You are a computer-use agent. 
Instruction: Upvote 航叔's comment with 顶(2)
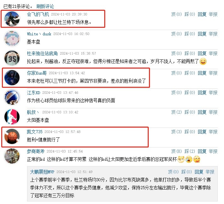(x=176, y=112)
